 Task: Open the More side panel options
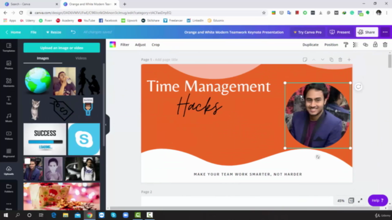[9, 205]
